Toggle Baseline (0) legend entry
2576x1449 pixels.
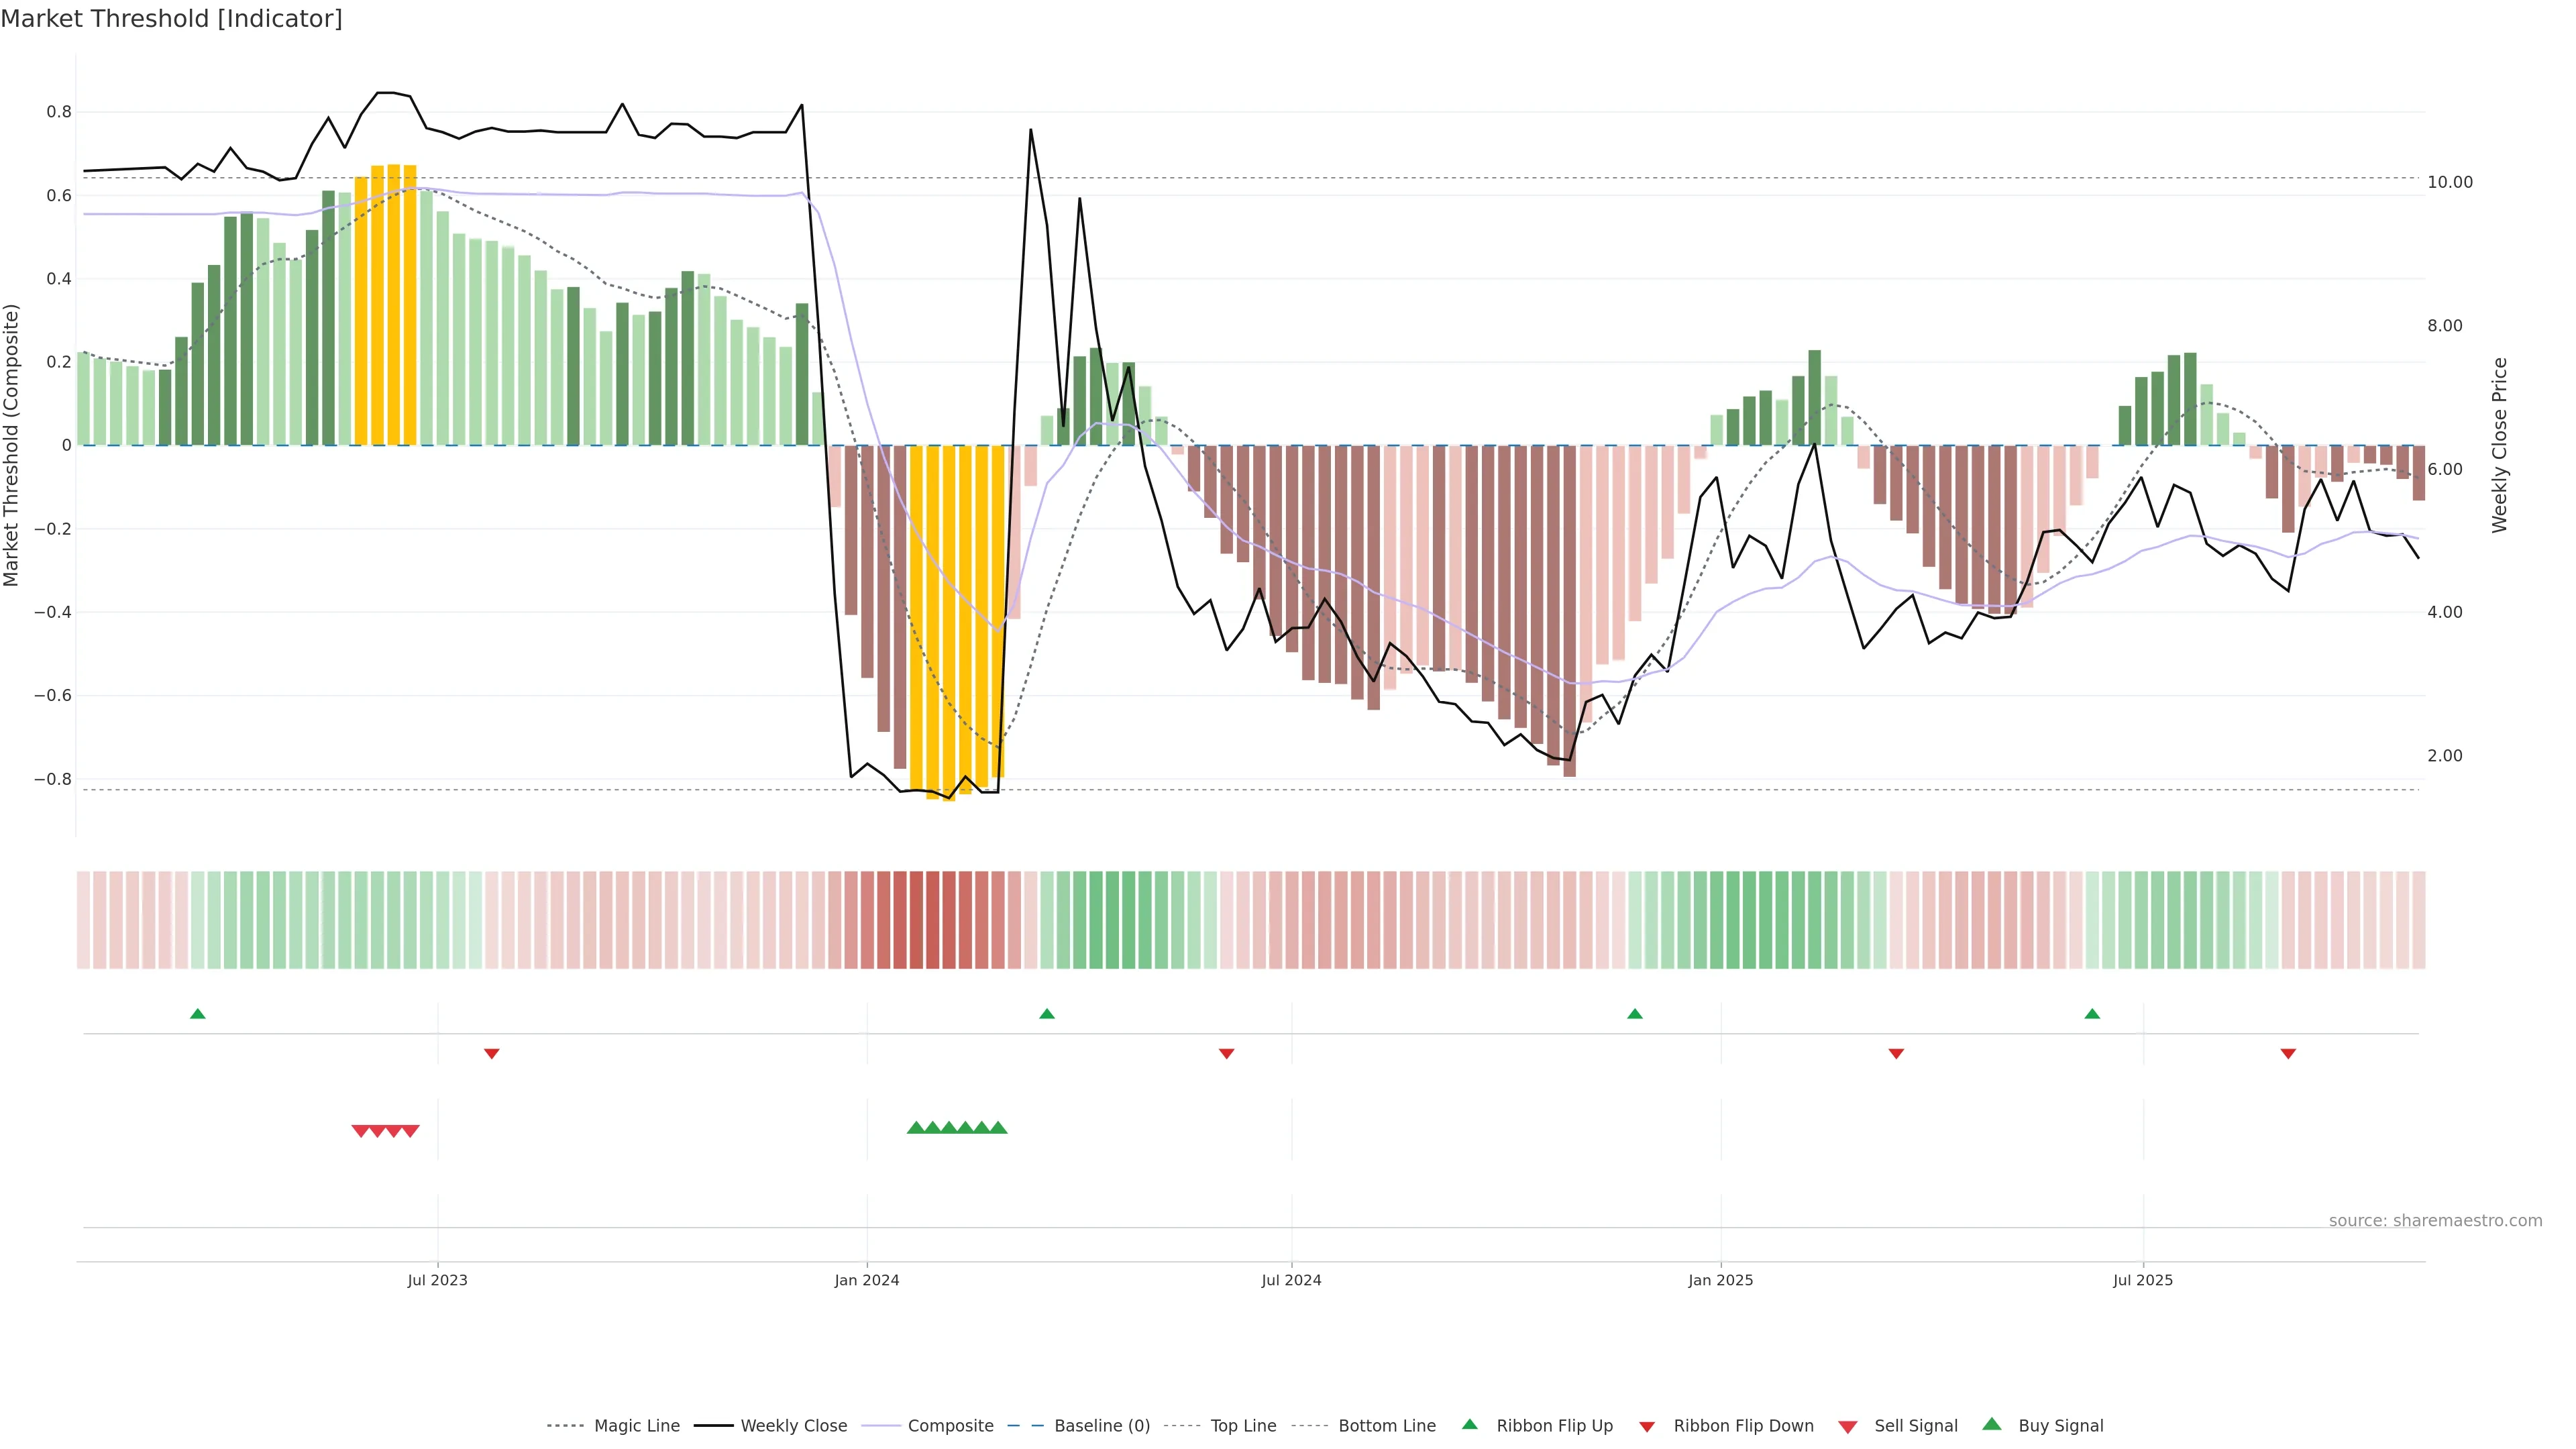1101,1426
